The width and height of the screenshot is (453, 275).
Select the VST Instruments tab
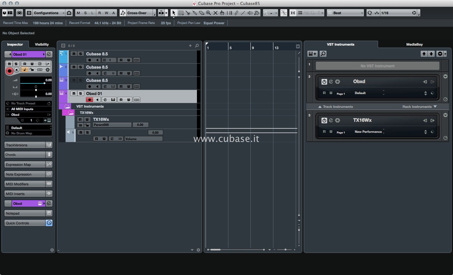(x=341, y=44)
